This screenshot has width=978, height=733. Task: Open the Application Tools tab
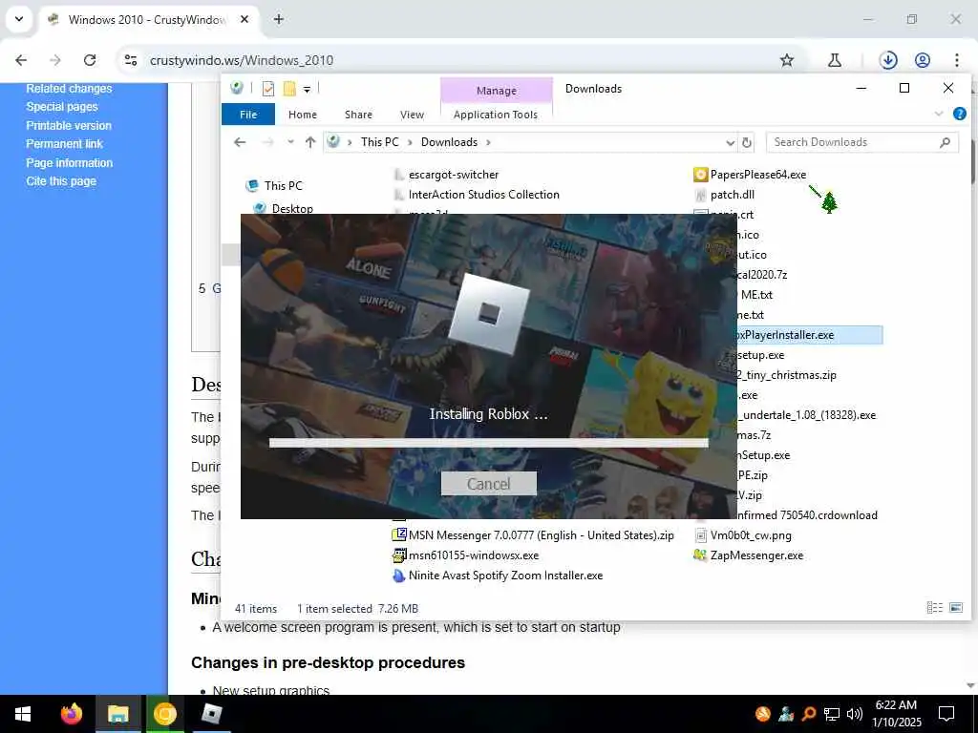pos(496,115)
